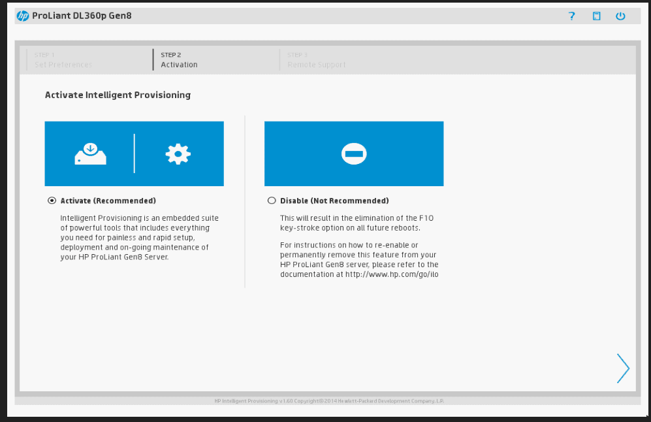This screenshot has height=422, width=651.
Task: Click the Activate Intelligent Provisioning heading
Action: pos(118,95)
